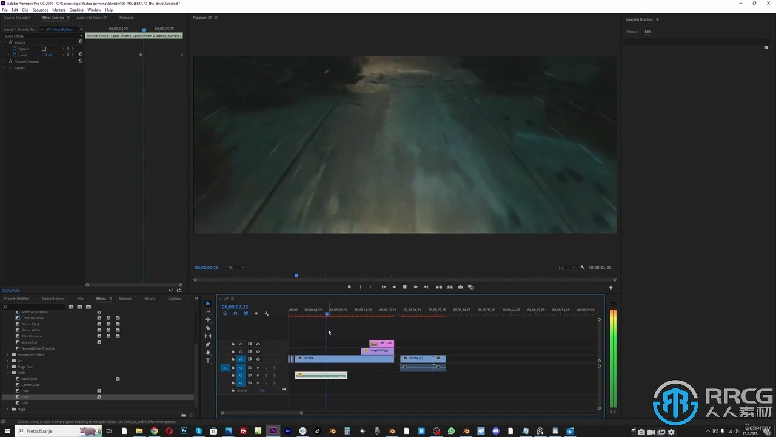This screenshot has width=776, height=437.
Task: Open Program monitor settings wrench
Action: pos(583,267)
